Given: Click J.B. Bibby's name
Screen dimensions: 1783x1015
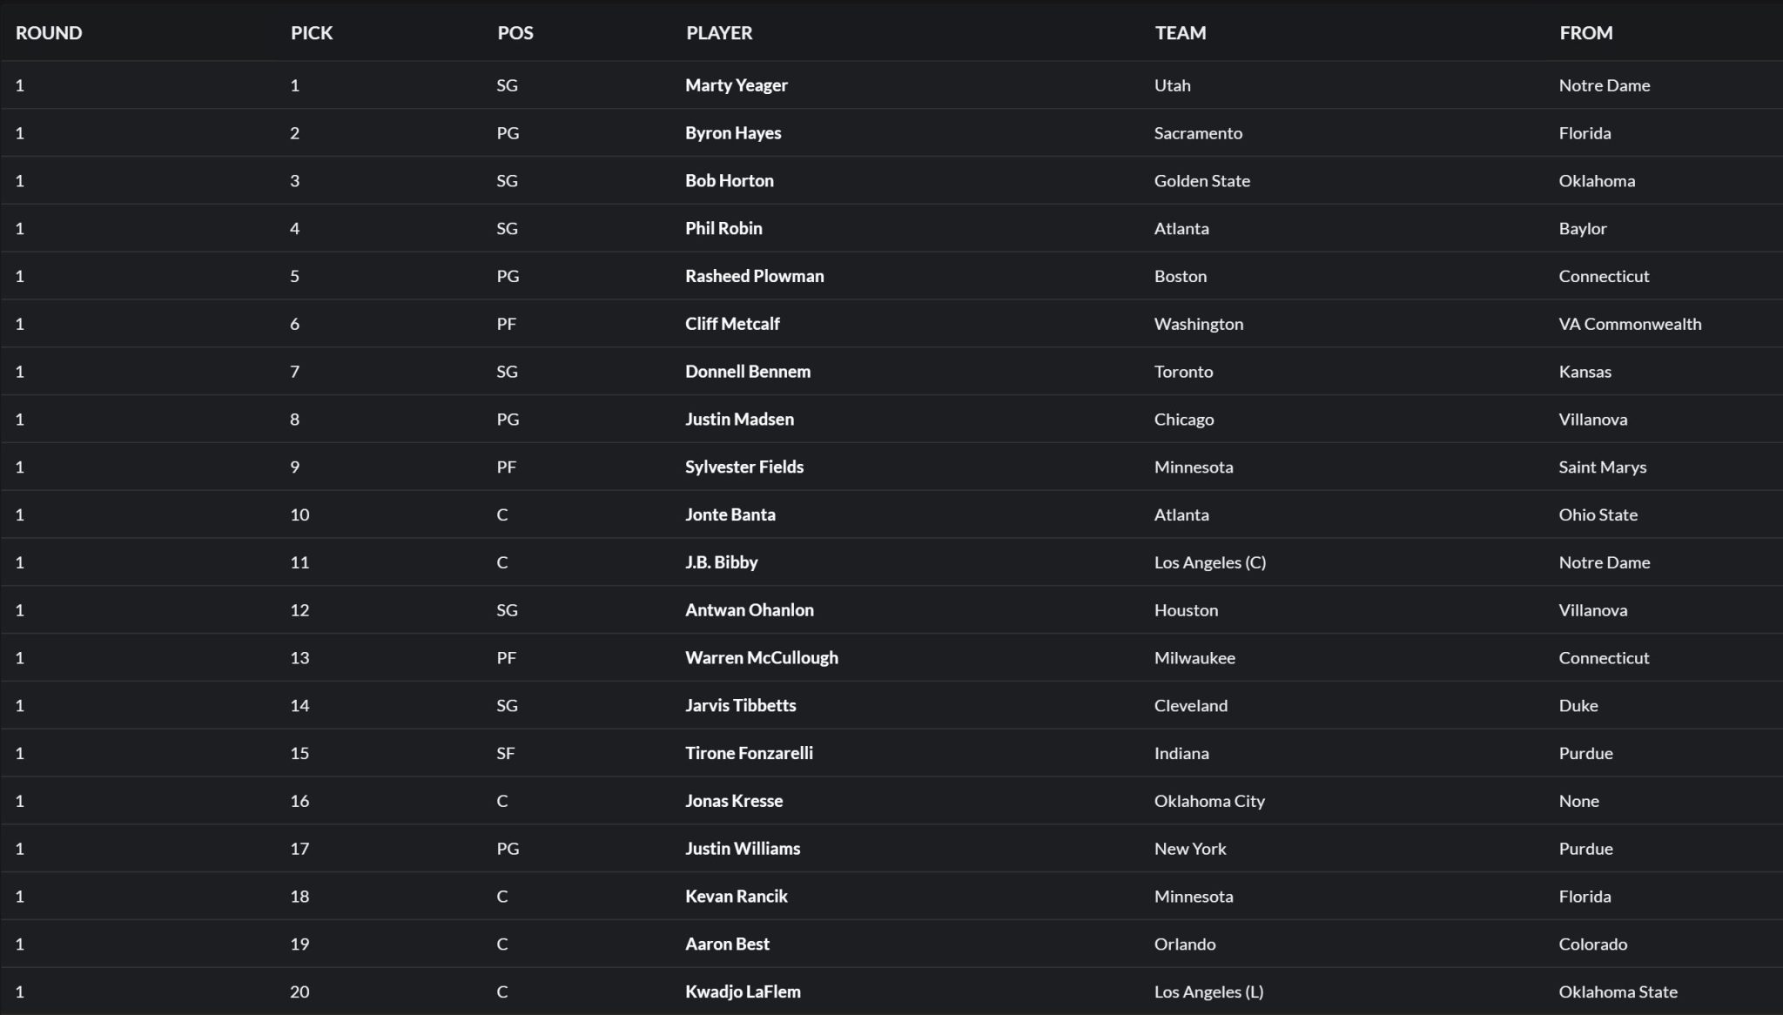Looking at the screenshot, I should [722, 562].
